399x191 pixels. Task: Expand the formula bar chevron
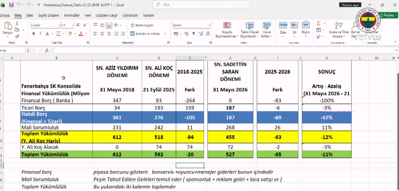click(397, 51)
